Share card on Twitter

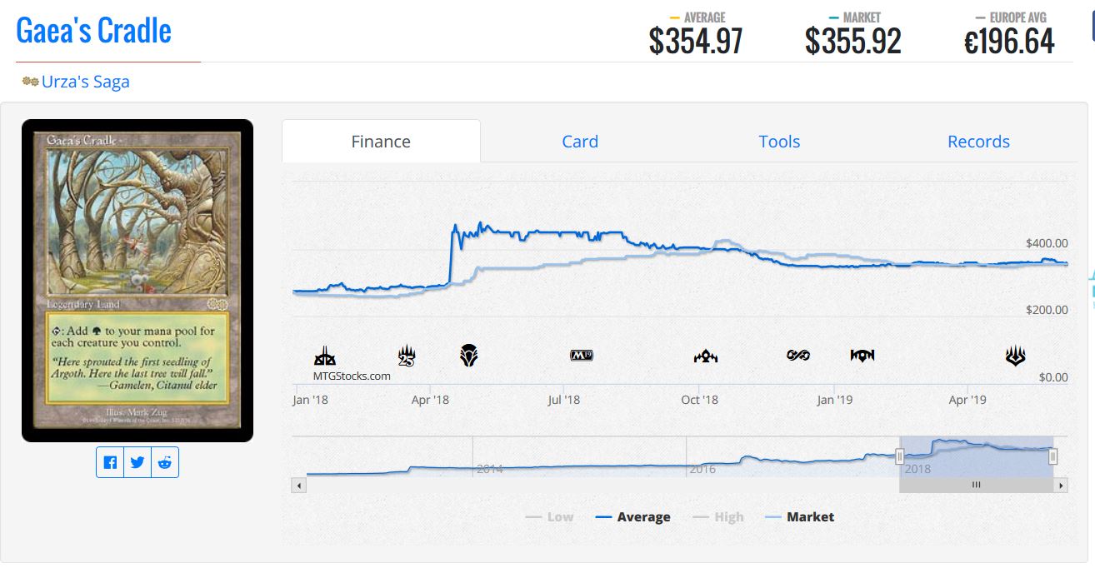pyautogui.click(x=137, y=463)
